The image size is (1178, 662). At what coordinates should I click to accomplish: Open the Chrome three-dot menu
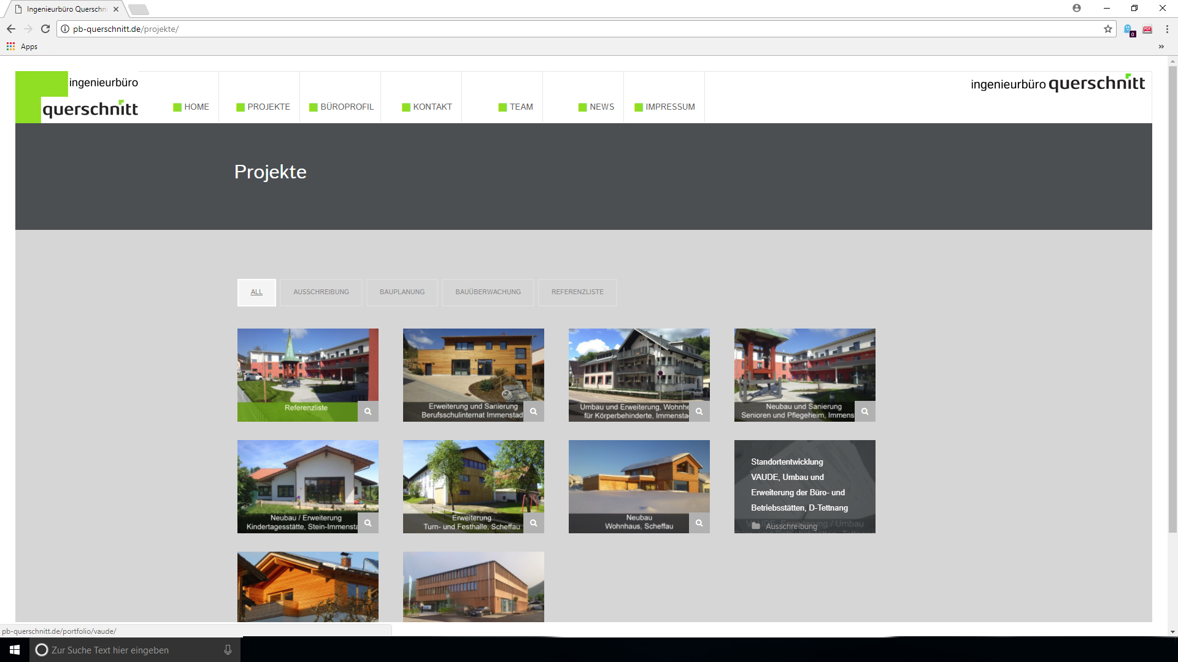tap(1167, 29)
